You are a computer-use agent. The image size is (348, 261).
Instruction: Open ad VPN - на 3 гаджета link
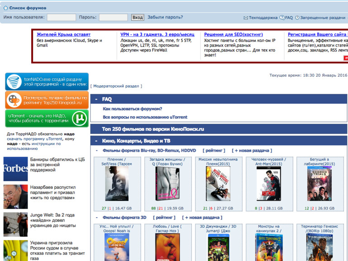point(157,34)
